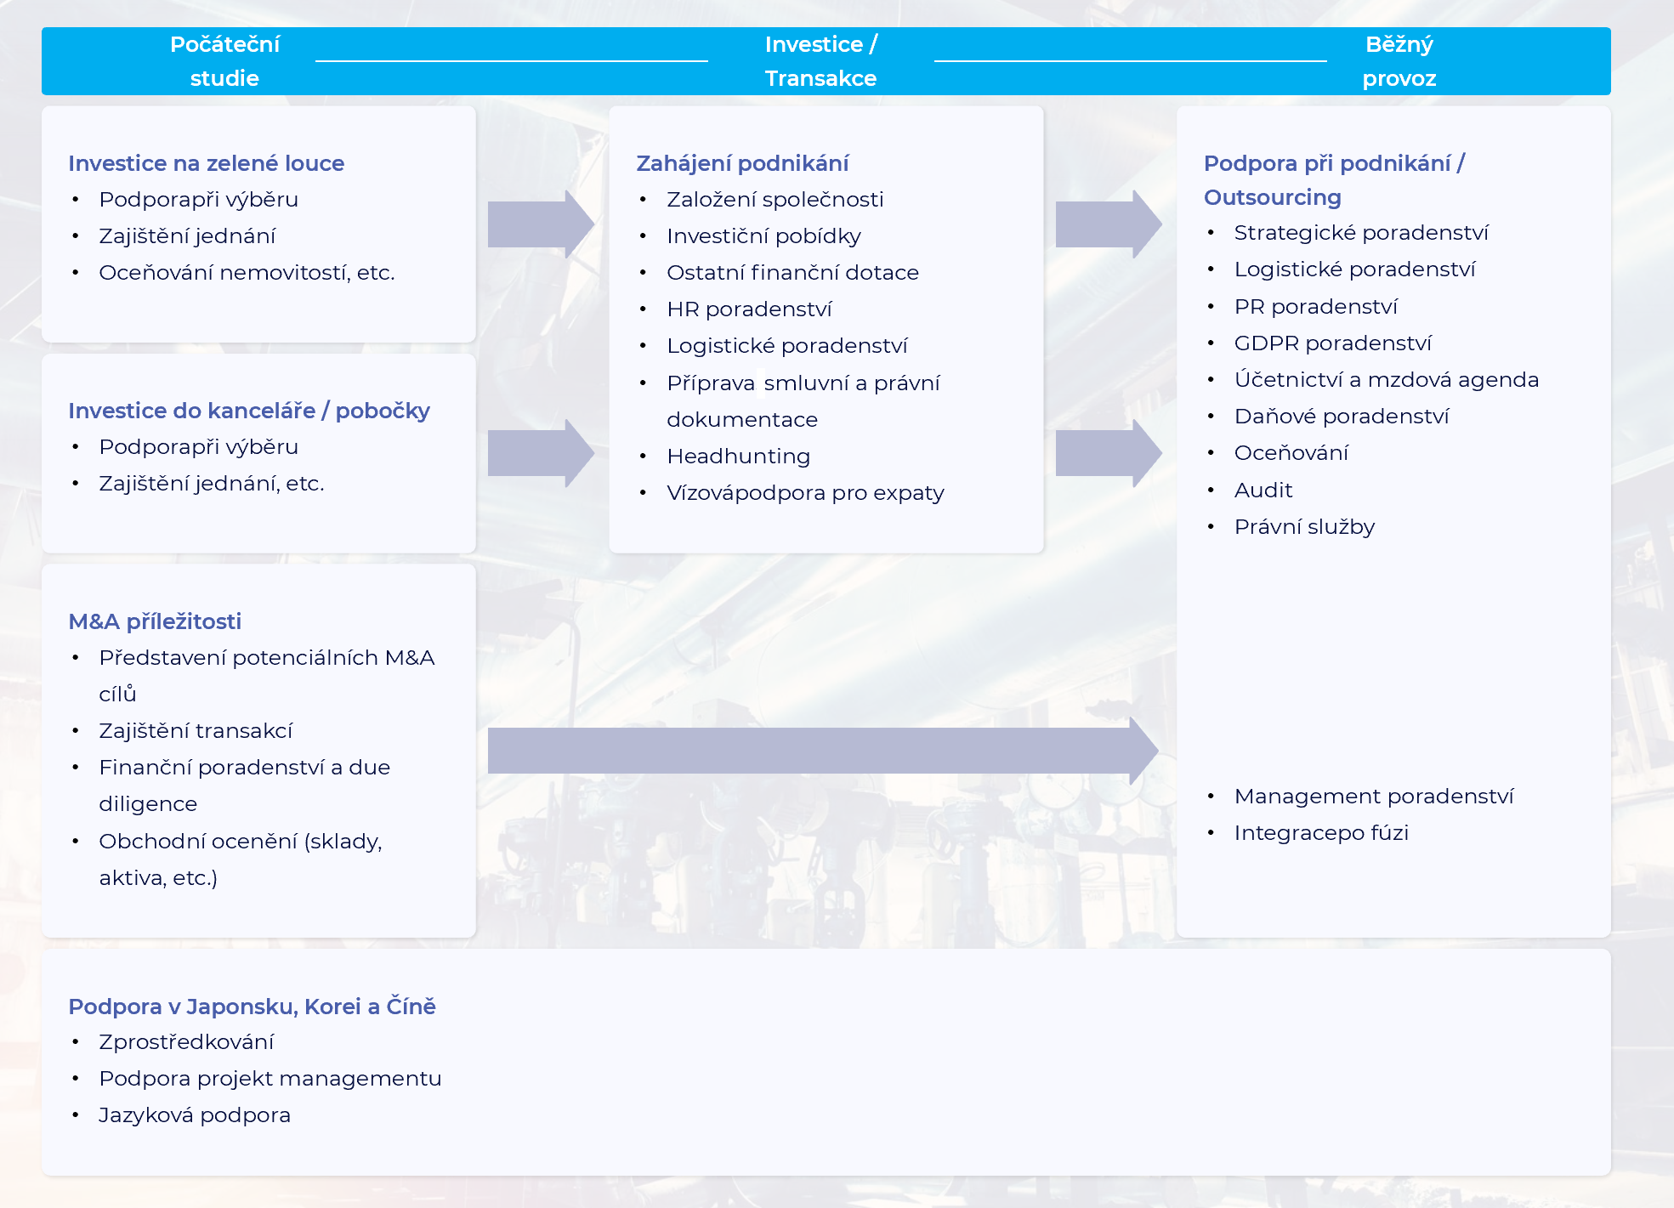This screenshot has height=1208, width=1674.
Task: Click the "Investiční pobídky" bullet
Action: tap(763, 236)
